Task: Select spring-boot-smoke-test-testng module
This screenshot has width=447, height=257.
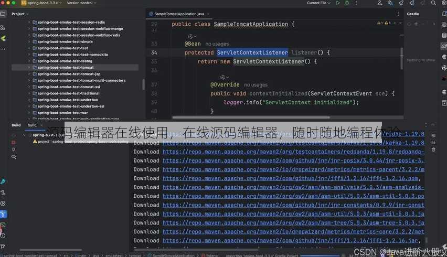Action: point(65,61)
